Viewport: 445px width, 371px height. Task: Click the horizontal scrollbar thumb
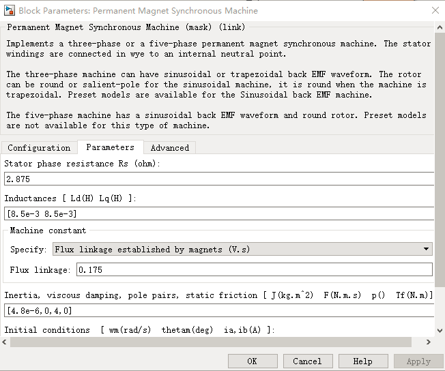point(211,342)
